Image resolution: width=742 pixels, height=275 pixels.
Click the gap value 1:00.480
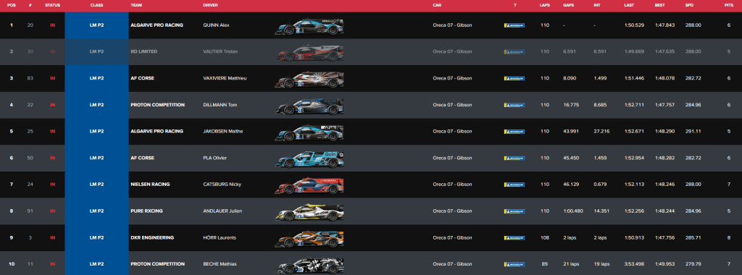click(573, 211)
